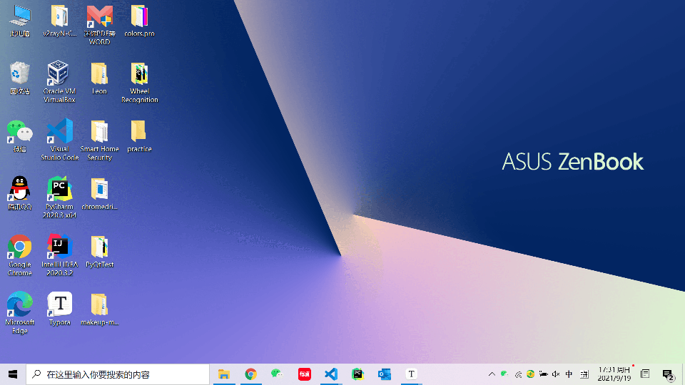The width and height of the screenshot is (685, 385).
Task: Select the PyCharm 2020.3 desktop shortcut
Action: [x=59, y=197]
